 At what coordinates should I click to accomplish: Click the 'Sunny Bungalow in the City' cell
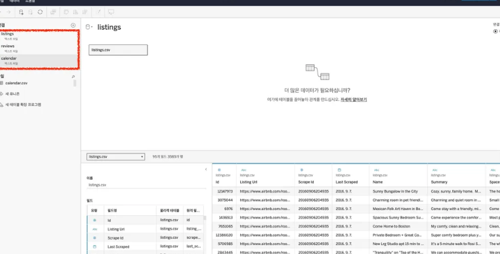[398, 191]
